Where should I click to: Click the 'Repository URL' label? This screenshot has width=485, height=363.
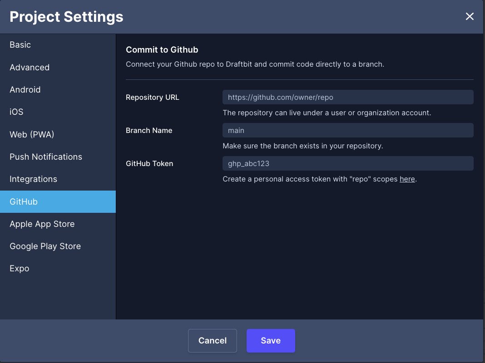(x=153, y=97)
